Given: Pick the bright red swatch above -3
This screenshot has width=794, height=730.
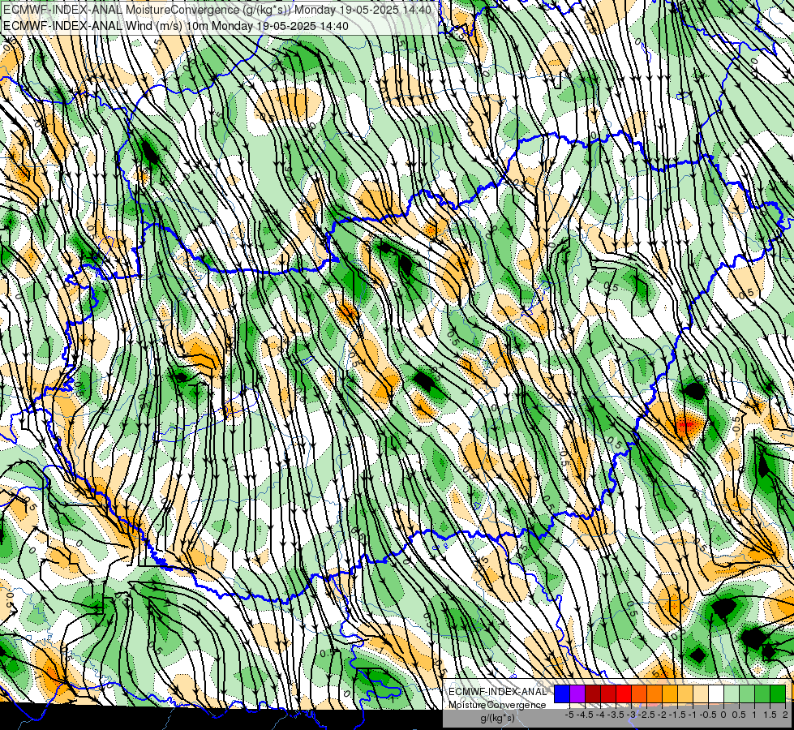Looking at the screenshot, I should [x=624, y=694].
